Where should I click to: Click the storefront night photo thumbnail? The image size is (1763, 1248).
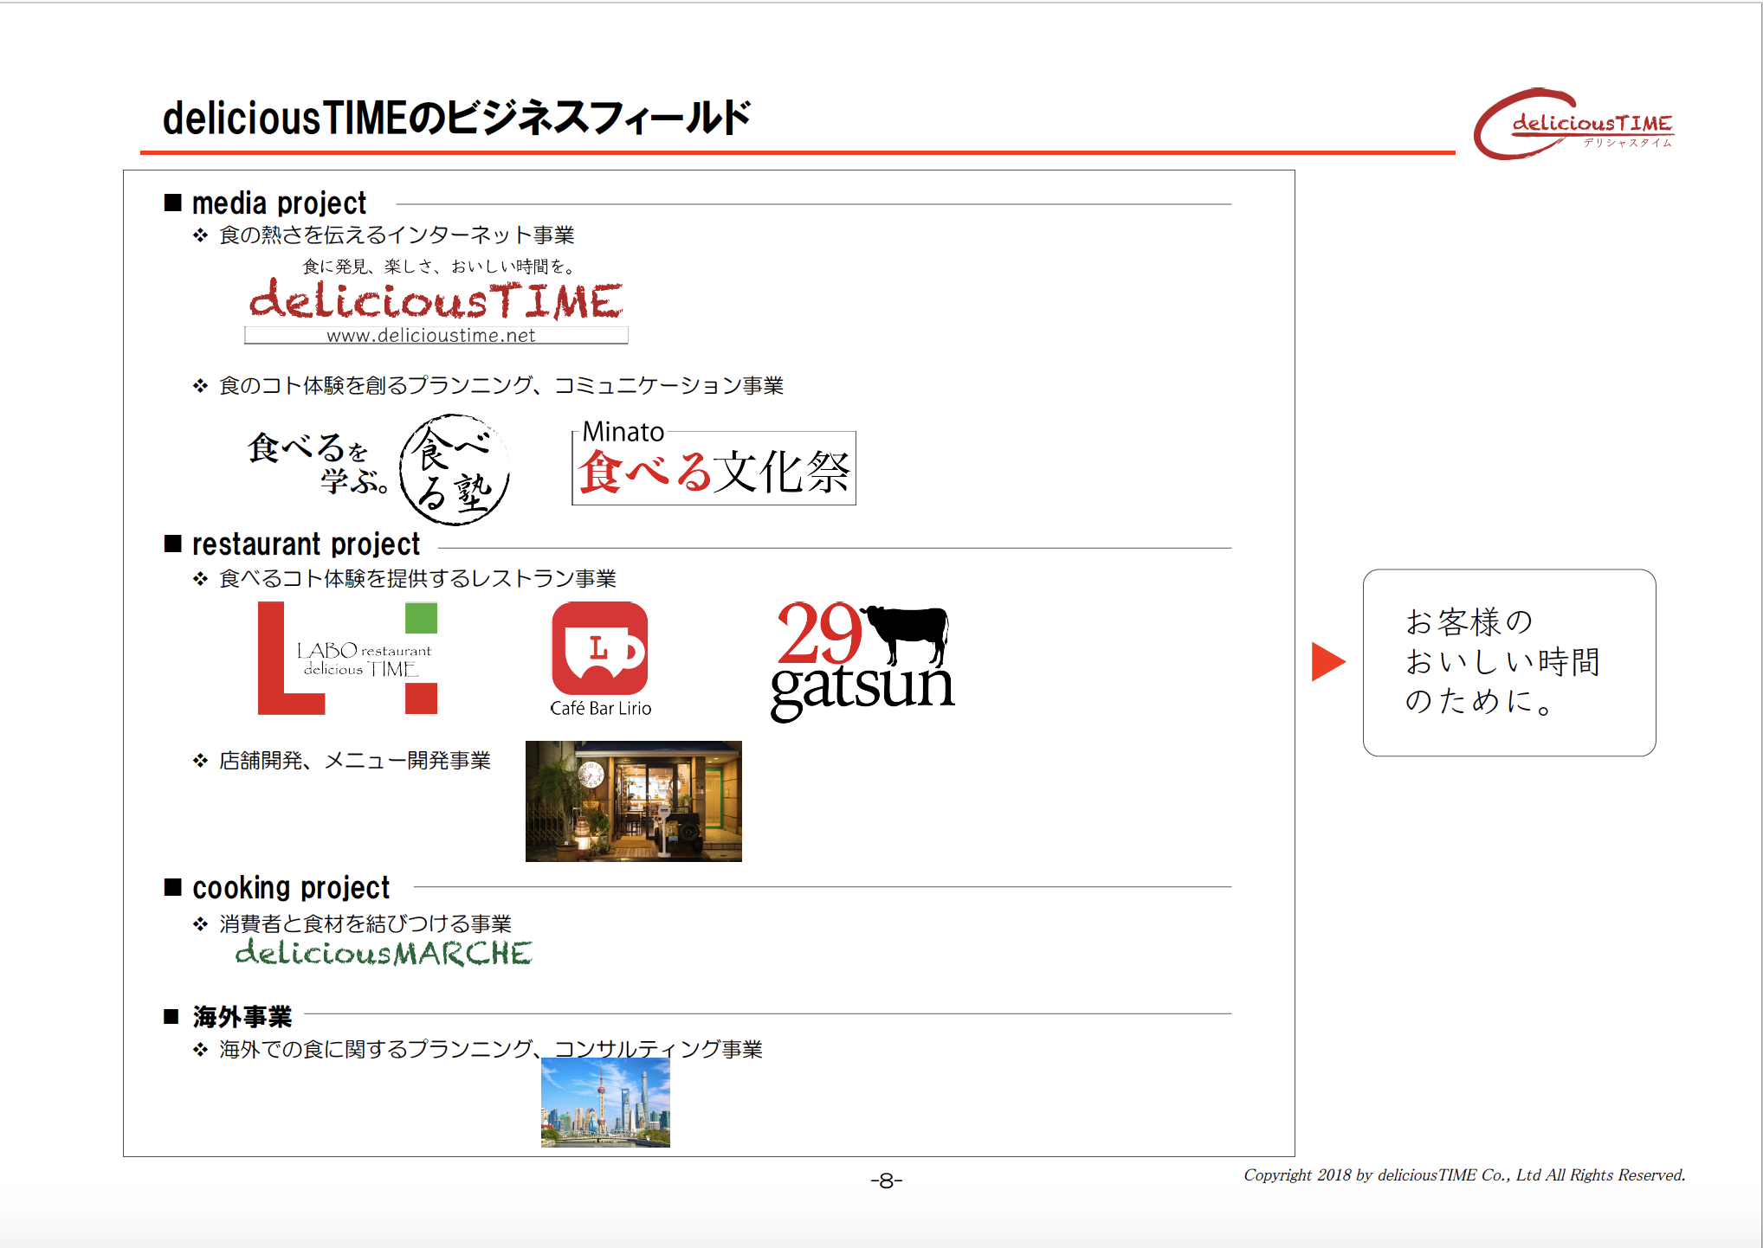coord(634,801)
